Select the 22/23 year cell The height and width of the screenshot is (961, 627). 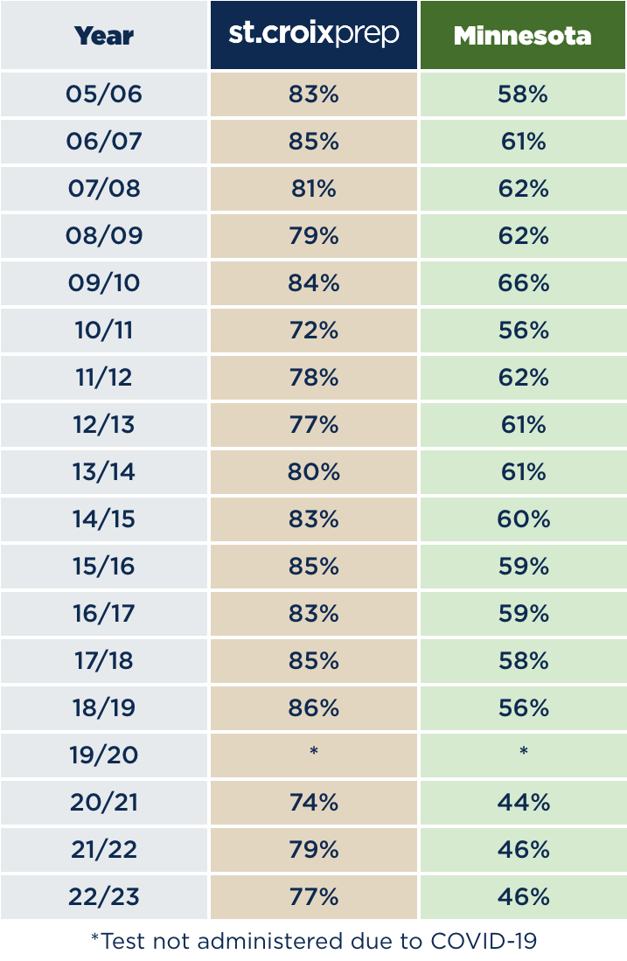103,897
